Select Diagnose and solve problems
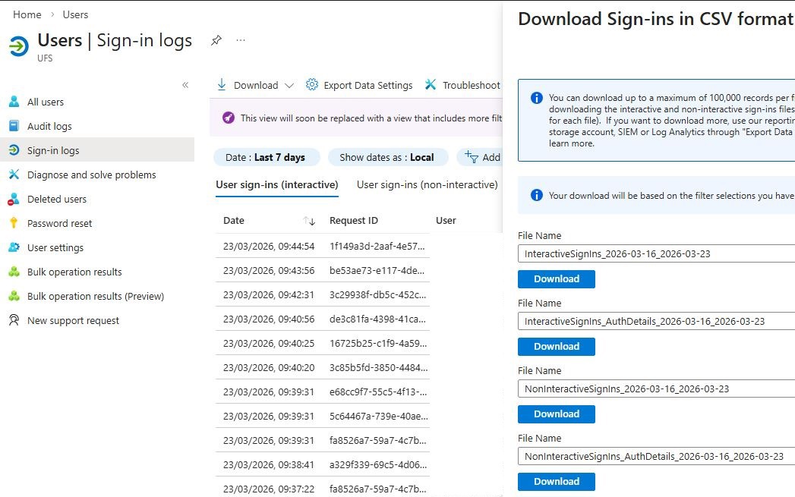795x497 pixels. tap(91, 175)
